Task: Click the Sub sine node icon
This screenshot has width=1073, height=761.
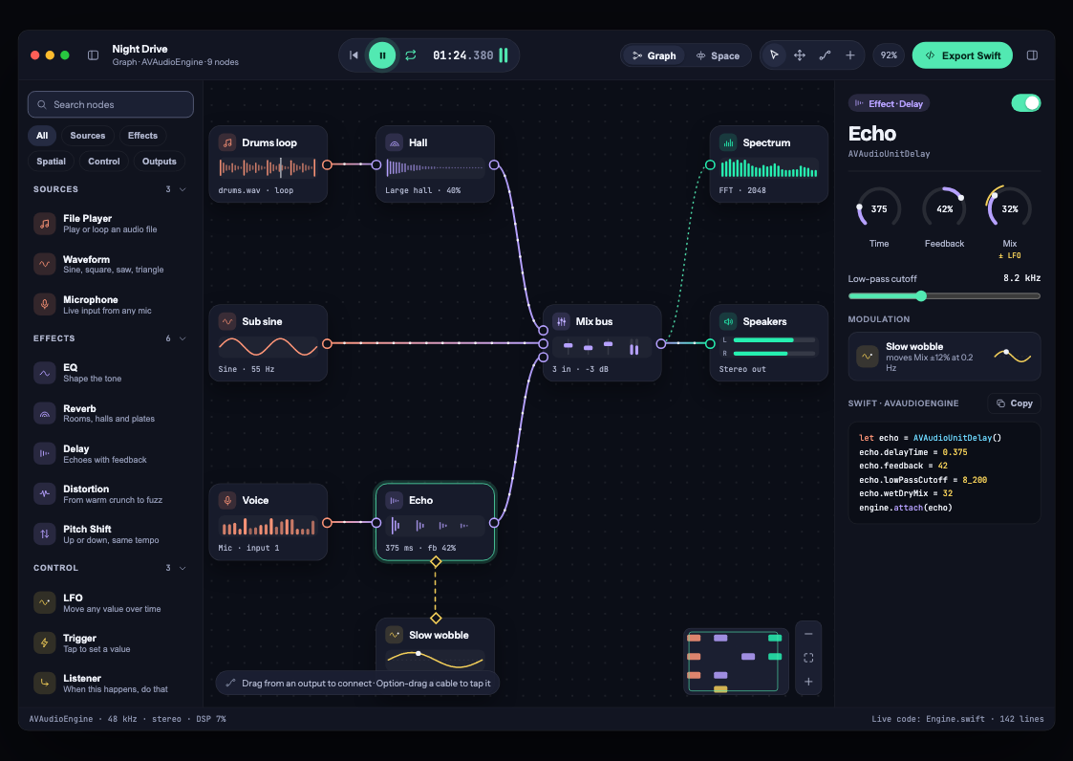Action: point(227,321)
